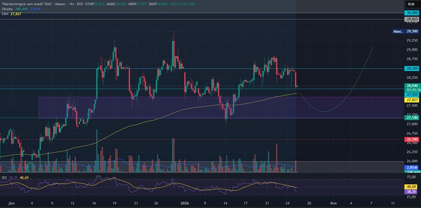Click the 21 date on the time axis
Viewport: 421px width, 208px height.
[267, 203]
